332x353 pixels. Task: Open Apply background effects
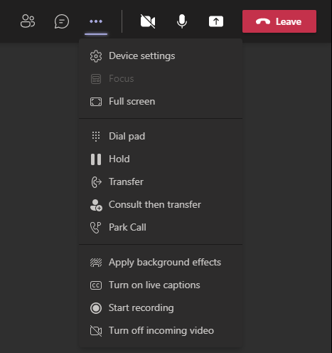coord(161,263)
